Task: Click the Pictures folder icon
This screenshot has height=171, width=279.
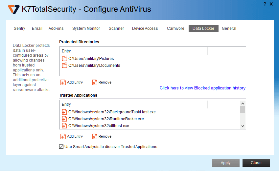Action: point(64,59)
